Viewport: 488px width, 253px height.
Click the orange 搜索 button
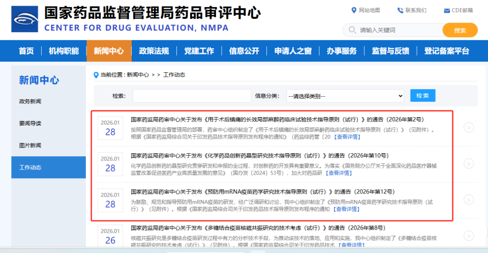[x=460, y=30]
